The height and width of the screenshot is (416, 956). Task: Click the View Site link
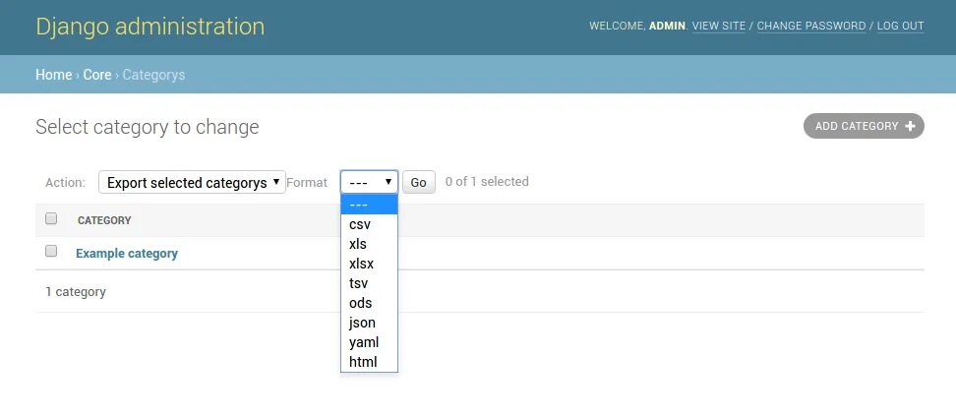click(x=719, y=27)
